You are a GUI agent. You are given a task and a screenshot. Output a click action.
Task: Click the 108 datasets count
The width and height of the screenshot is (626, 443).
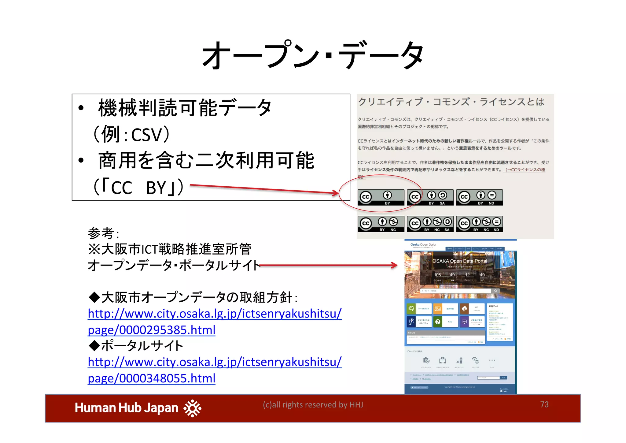tap(437, 275)
